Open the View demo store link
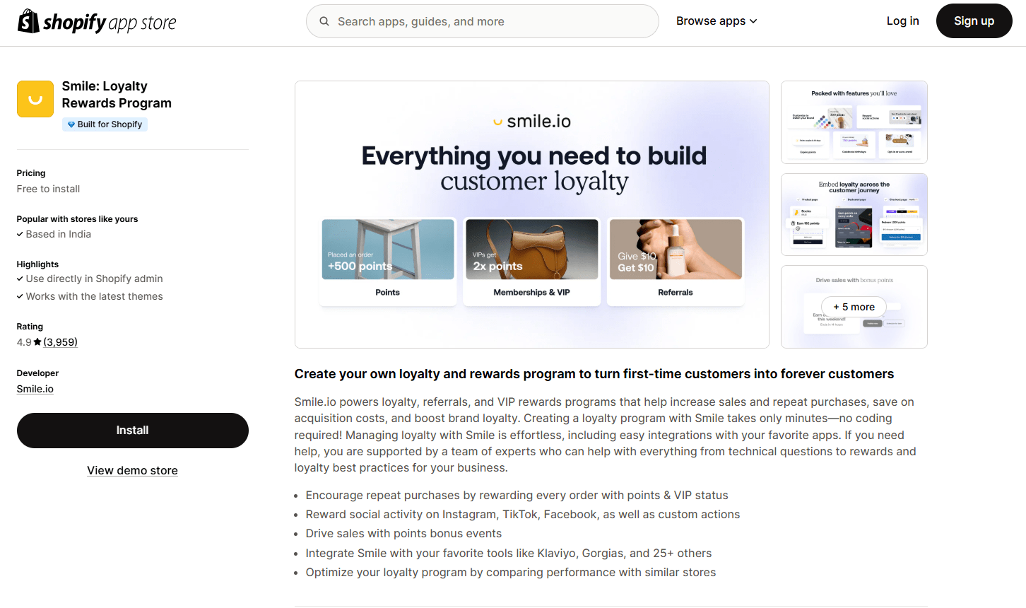The image size is (1026, 608). coord(132,471)
